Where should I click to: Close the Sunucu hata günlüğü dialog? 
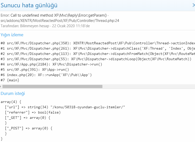pos(194,5)
